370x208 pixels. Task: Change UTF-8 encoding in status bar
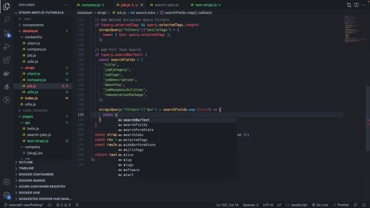pyautogui.click(x=268, y=205)
